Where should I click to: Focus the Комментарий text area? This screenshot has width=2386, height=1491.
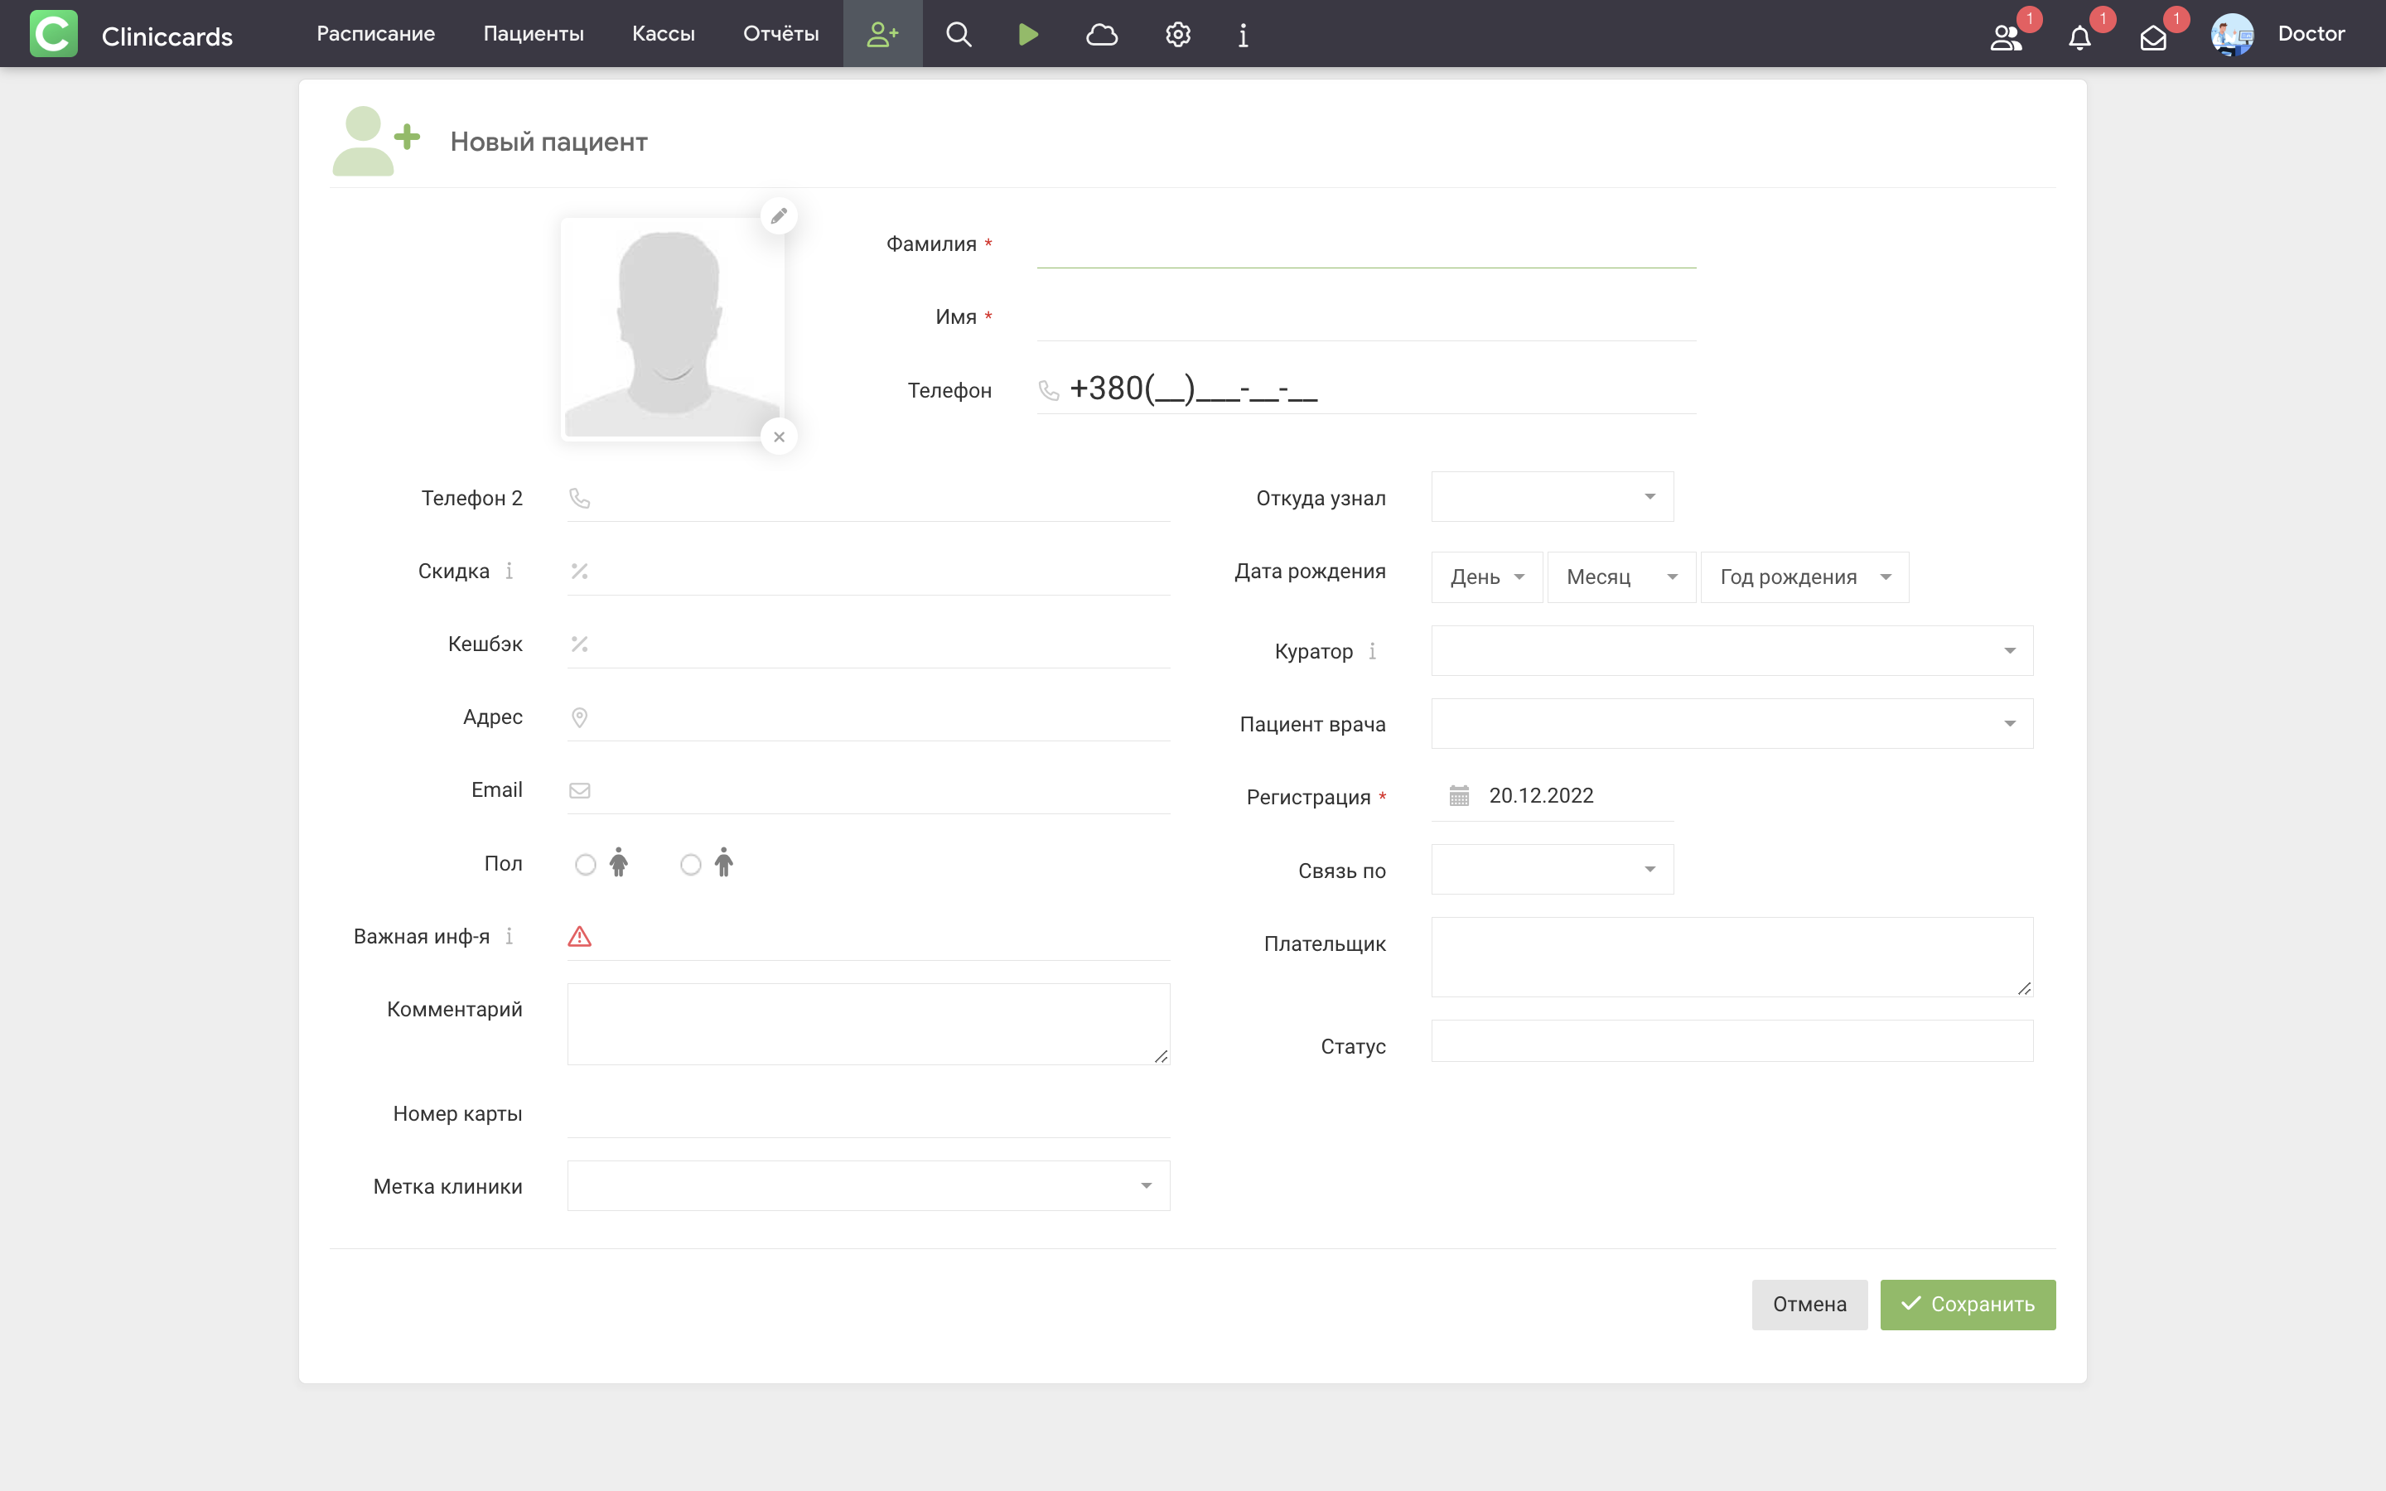click(868, 1024)
